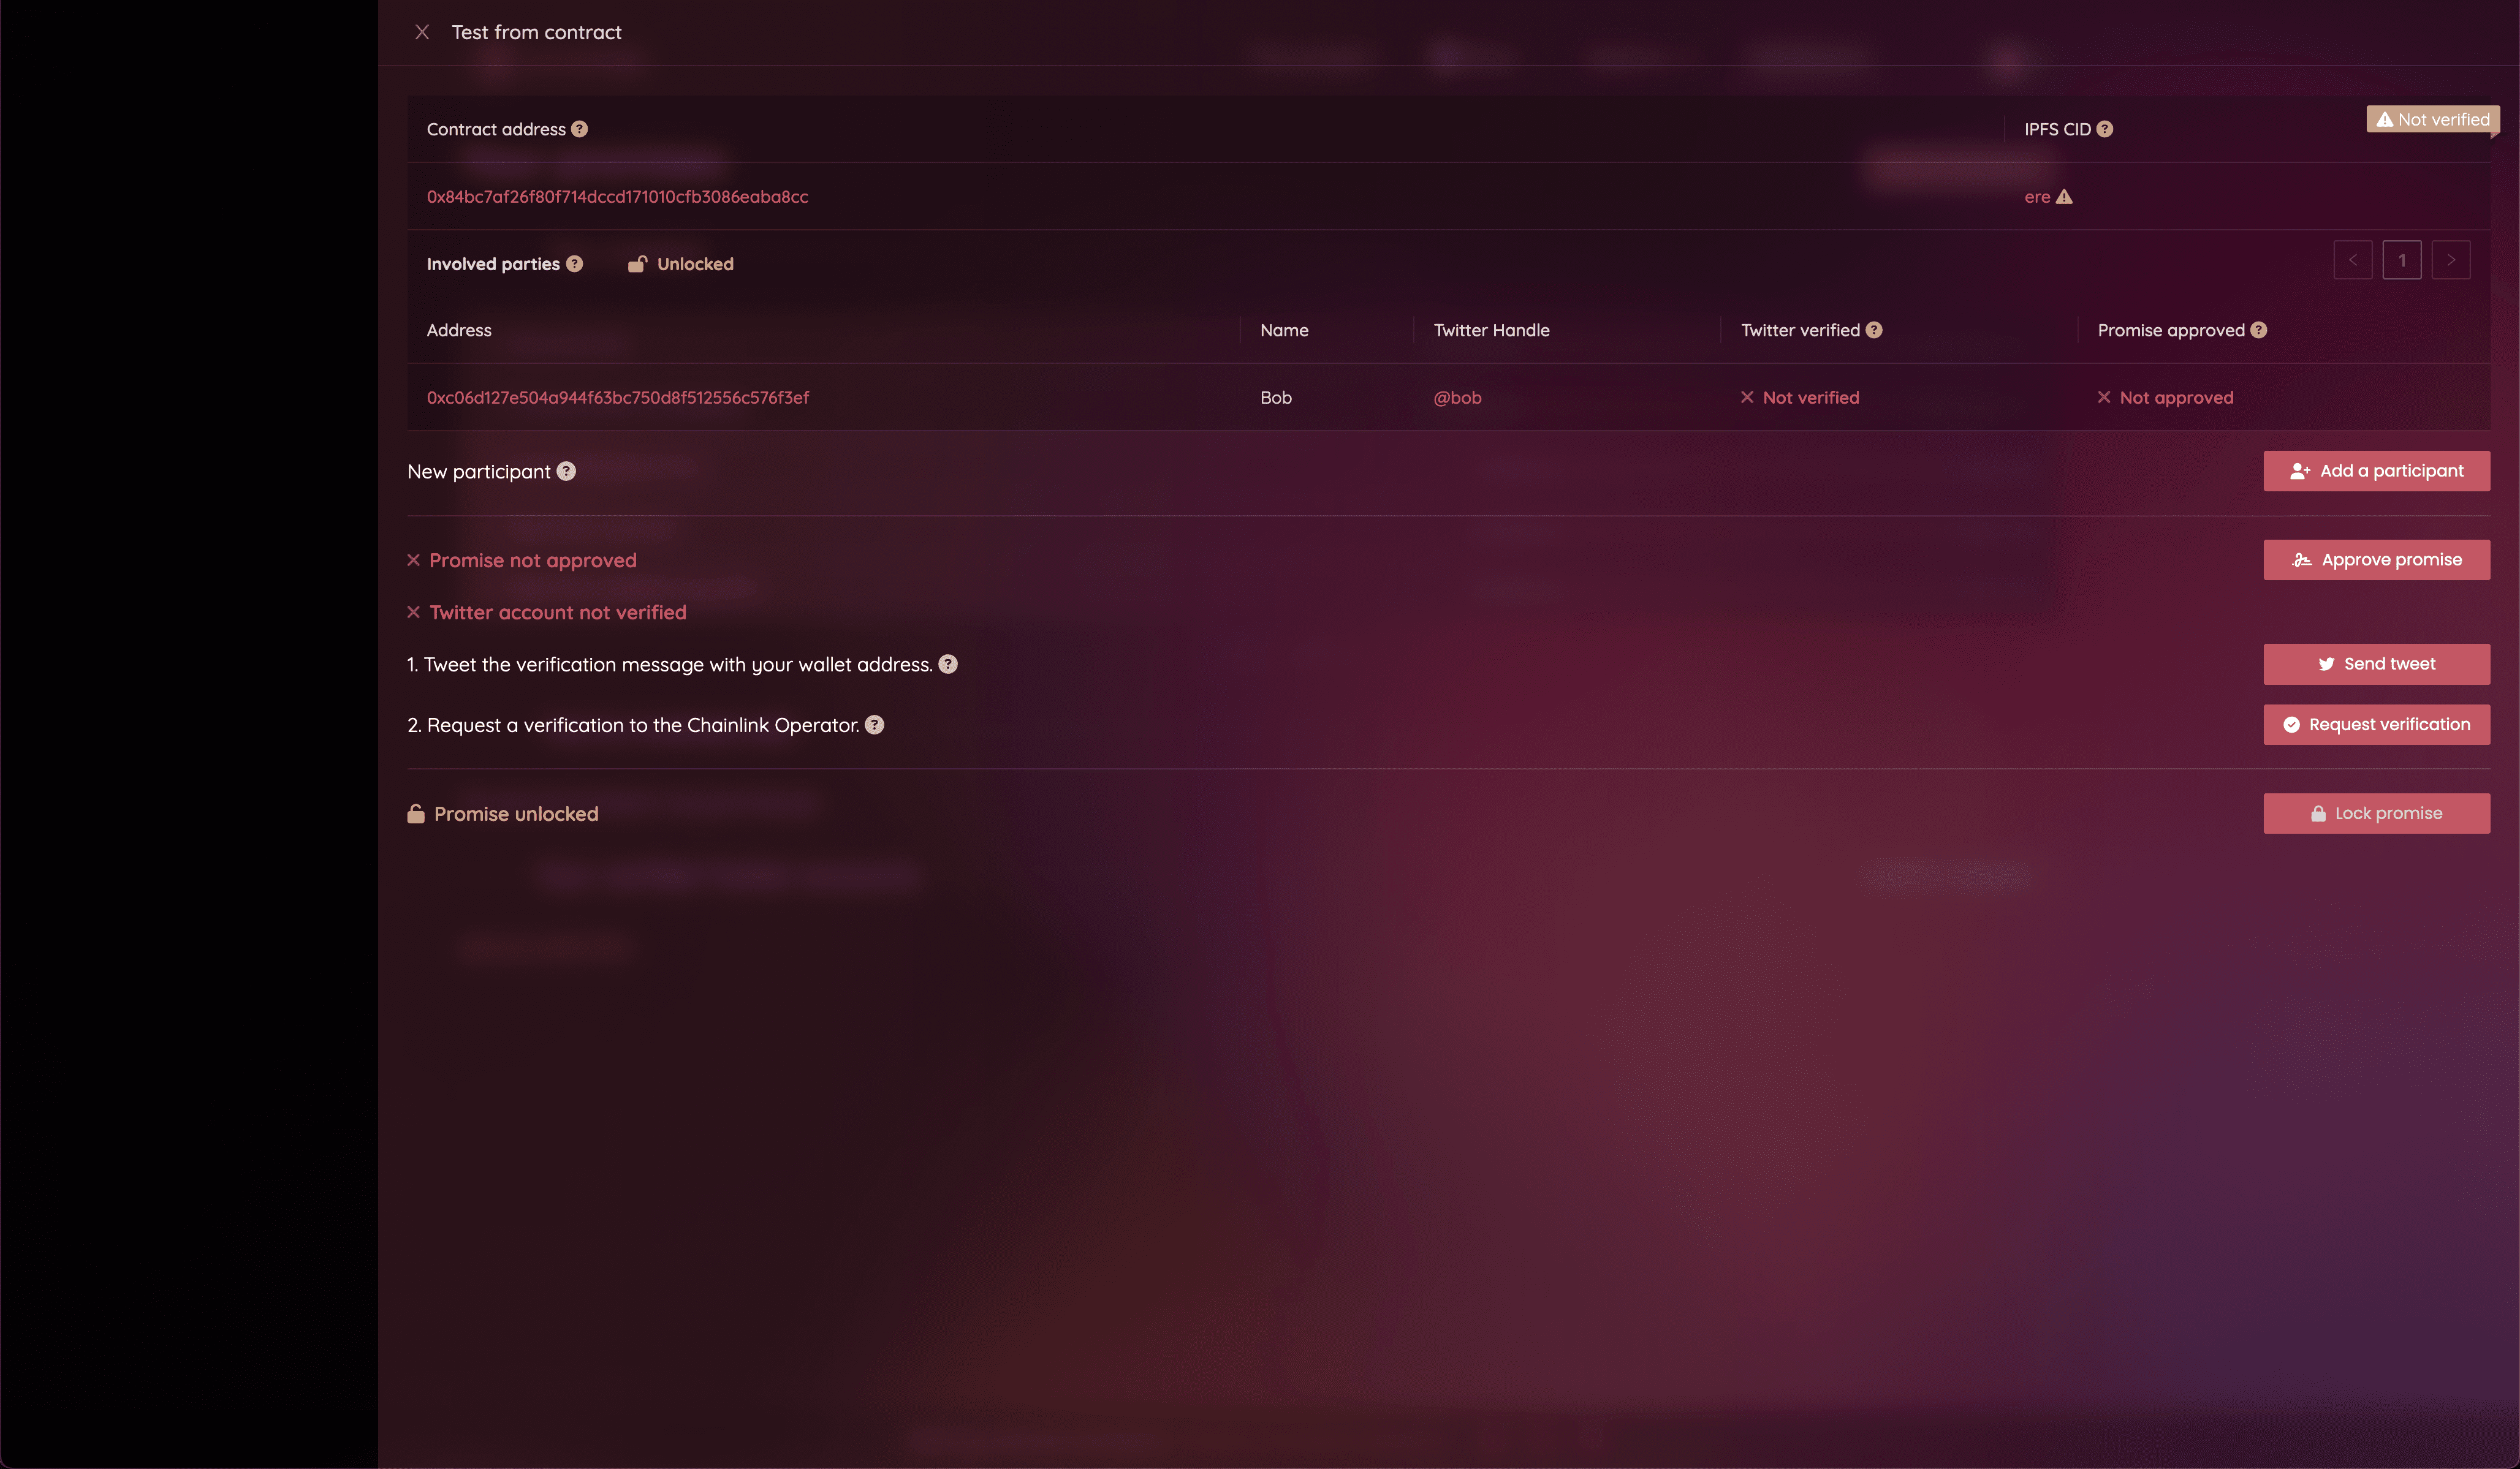2520x1469 pixels.
Task: Click Request verification button
Action: [x=2376, y=725]
